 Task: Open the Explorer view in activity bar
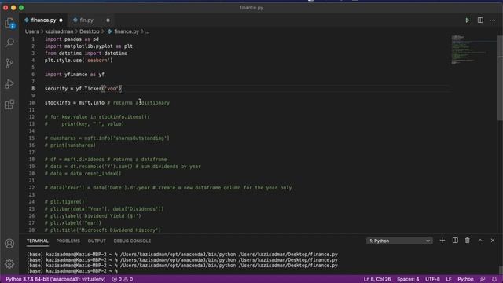(9, 23)
